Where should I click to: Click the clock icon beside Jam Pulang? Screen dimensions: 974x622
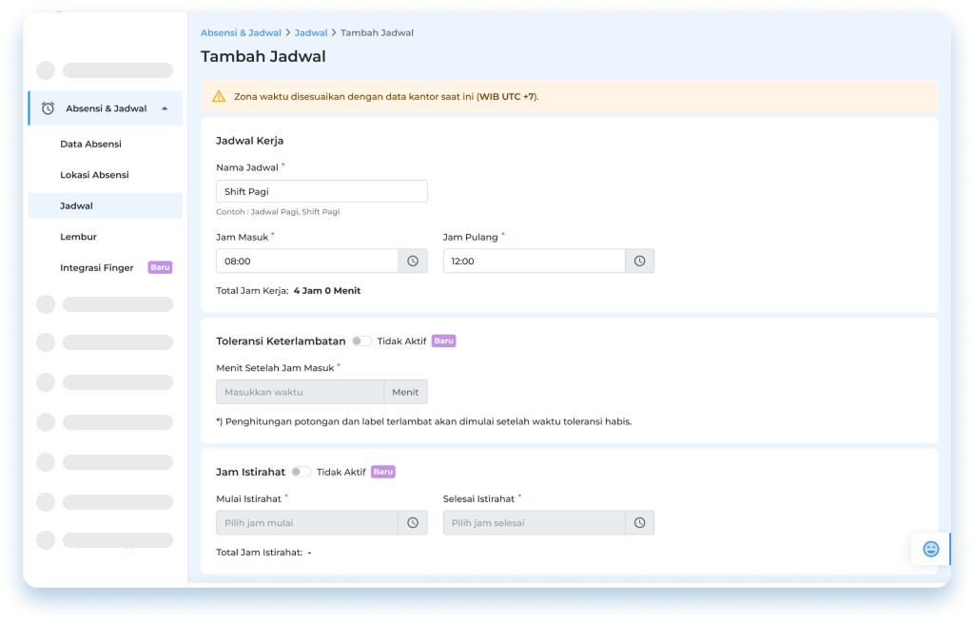(x=640, y=261)
